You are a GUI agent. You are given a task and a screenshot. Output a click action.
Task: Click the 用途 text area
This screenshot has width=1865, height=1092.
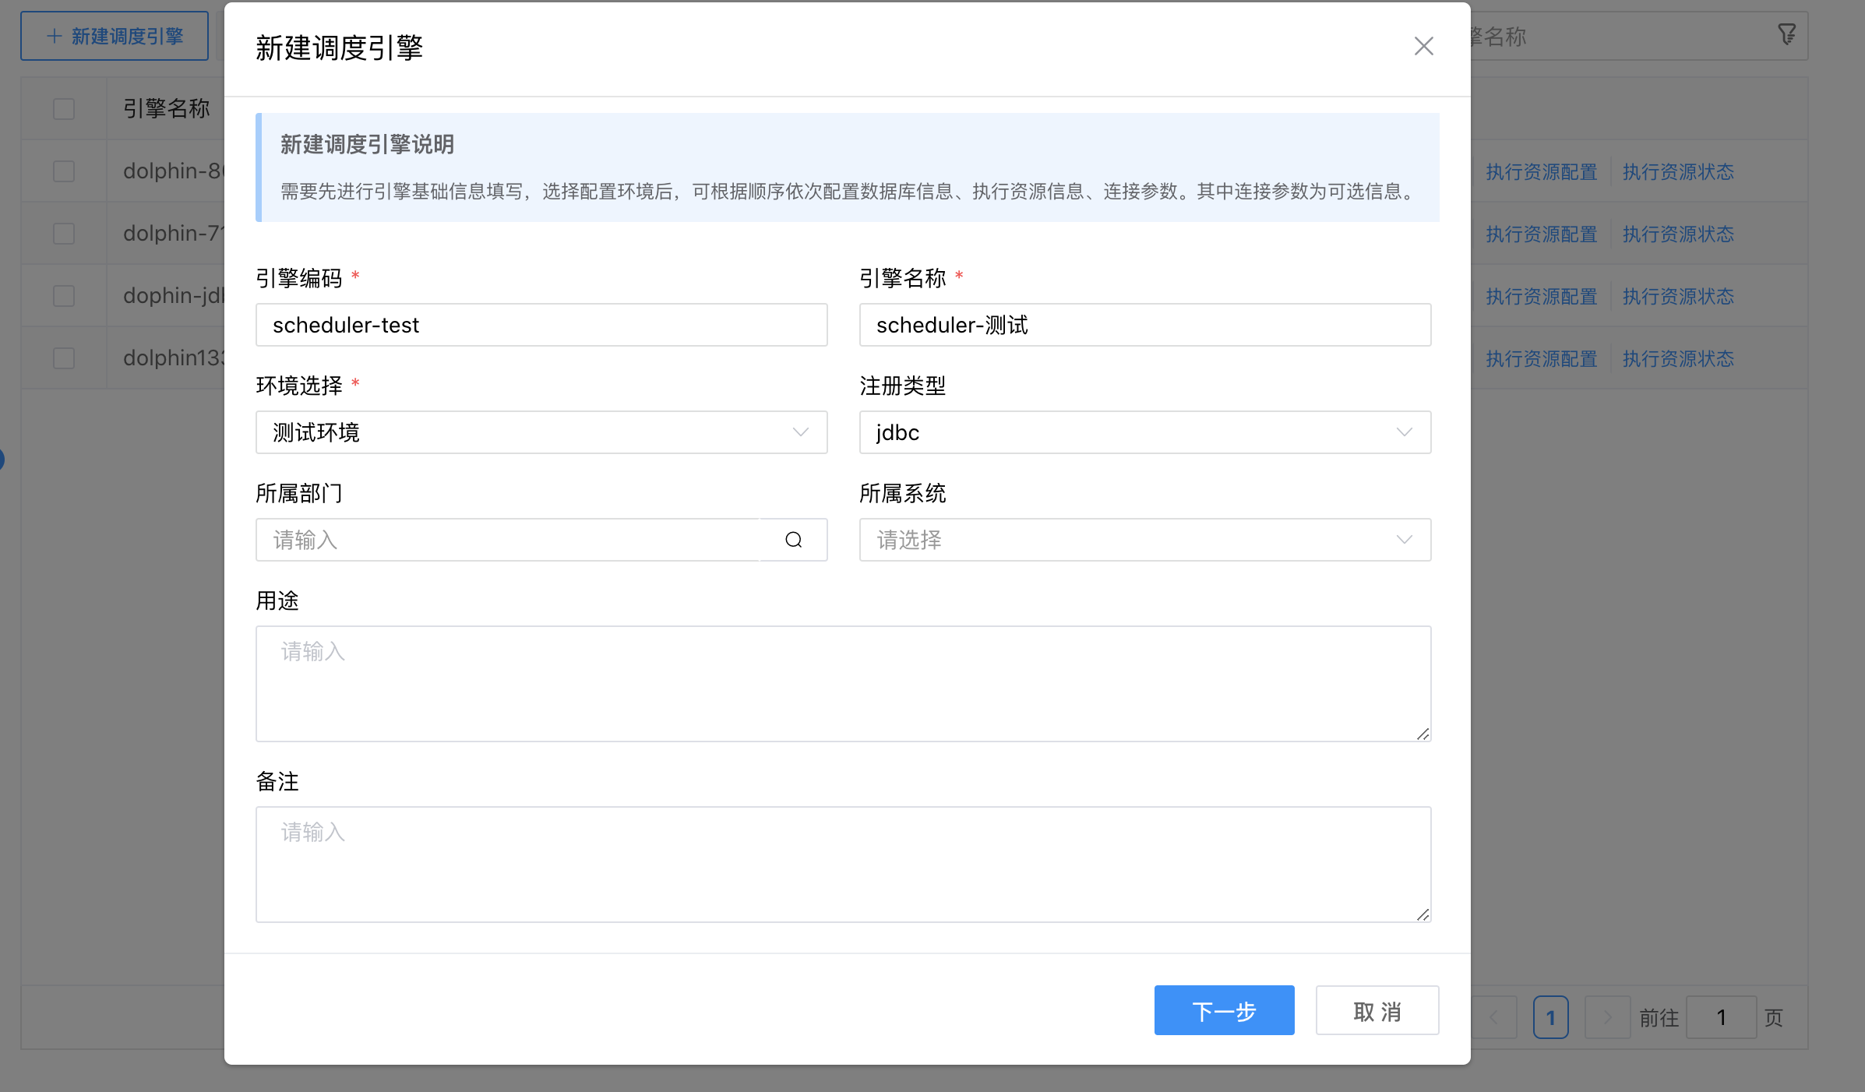pos(843,684)
